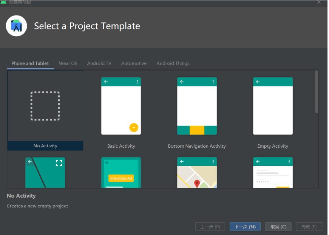Screen dimensions: 329x235
Task: Click the template list vertical scrollbar
Action: (317, 92)
